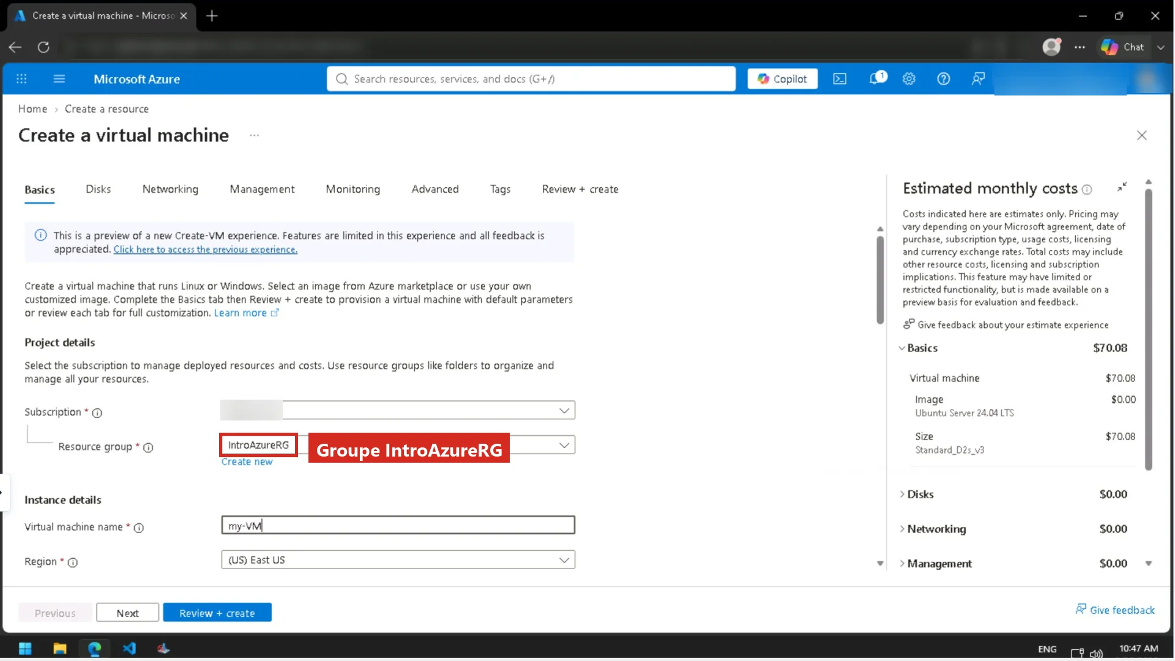Switch to the Disks tab

point(98,190)
